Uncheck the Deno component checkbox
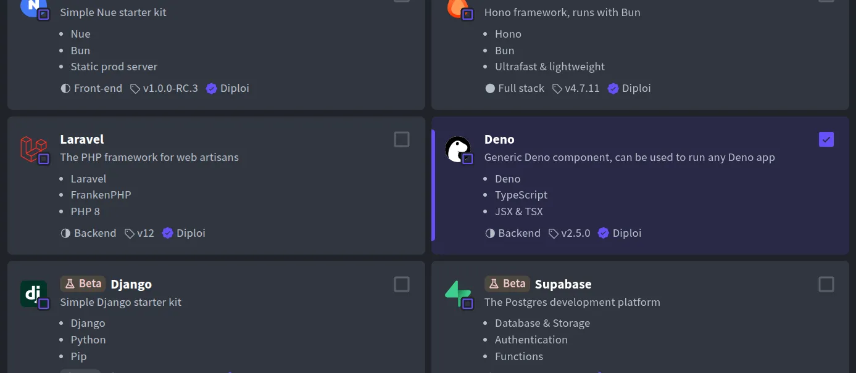The height and width of the screenshot is (373, 856). click(826, 139)
